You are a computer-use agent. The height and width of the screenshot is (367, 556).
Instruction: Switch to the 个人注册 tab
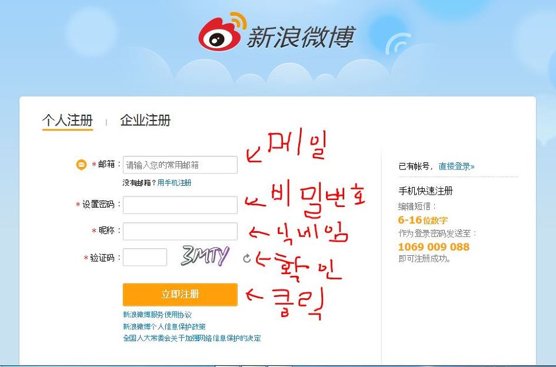click(68, 121)
